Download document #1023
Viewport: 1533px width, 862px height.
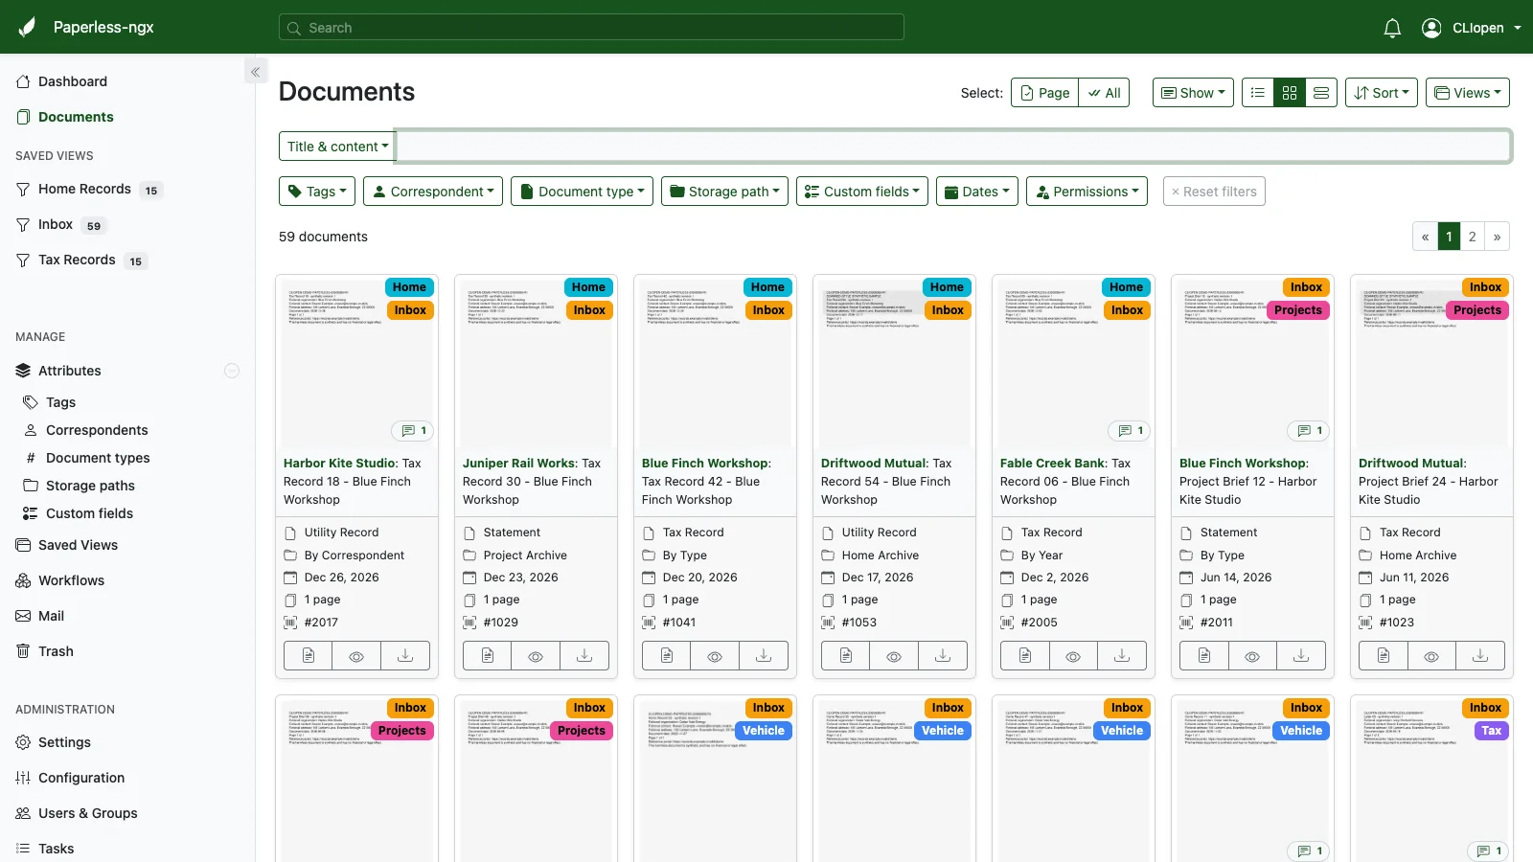pyautogui.click(x=1480, y=656)
